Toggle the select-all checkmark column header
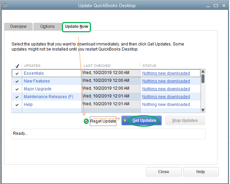Viewport: 230px width, 184px height. pos(17,66)
